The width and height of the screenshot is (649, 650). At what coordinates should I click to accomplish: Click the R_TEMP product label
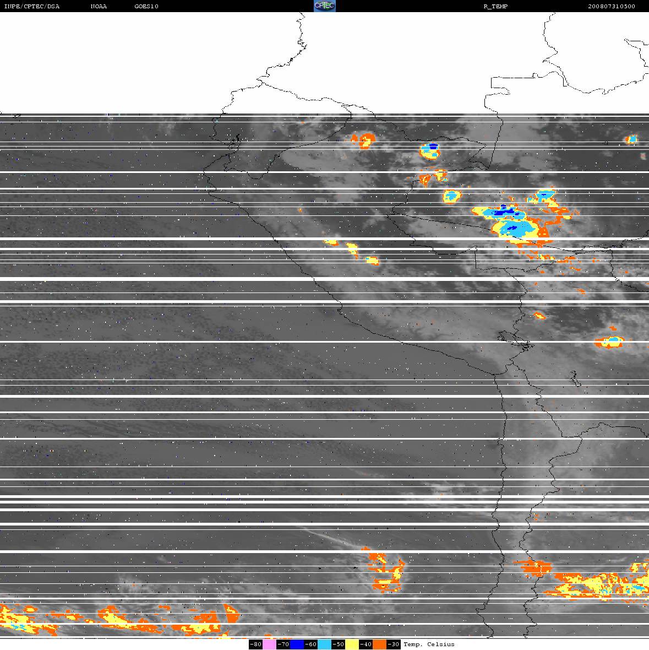click(x=495, y=6)
